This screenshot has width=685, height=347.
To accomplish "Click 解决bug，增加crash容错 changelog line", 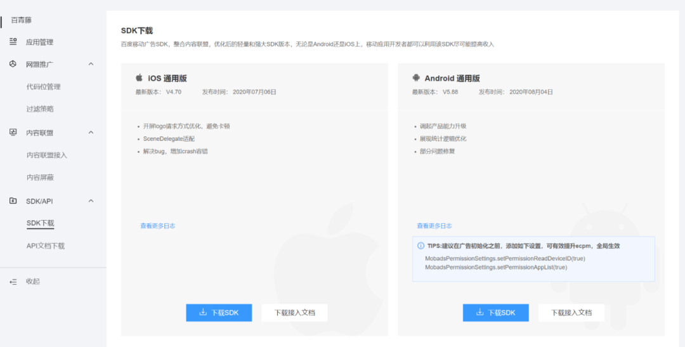I will pyautogui.click(x=175, y=151).
